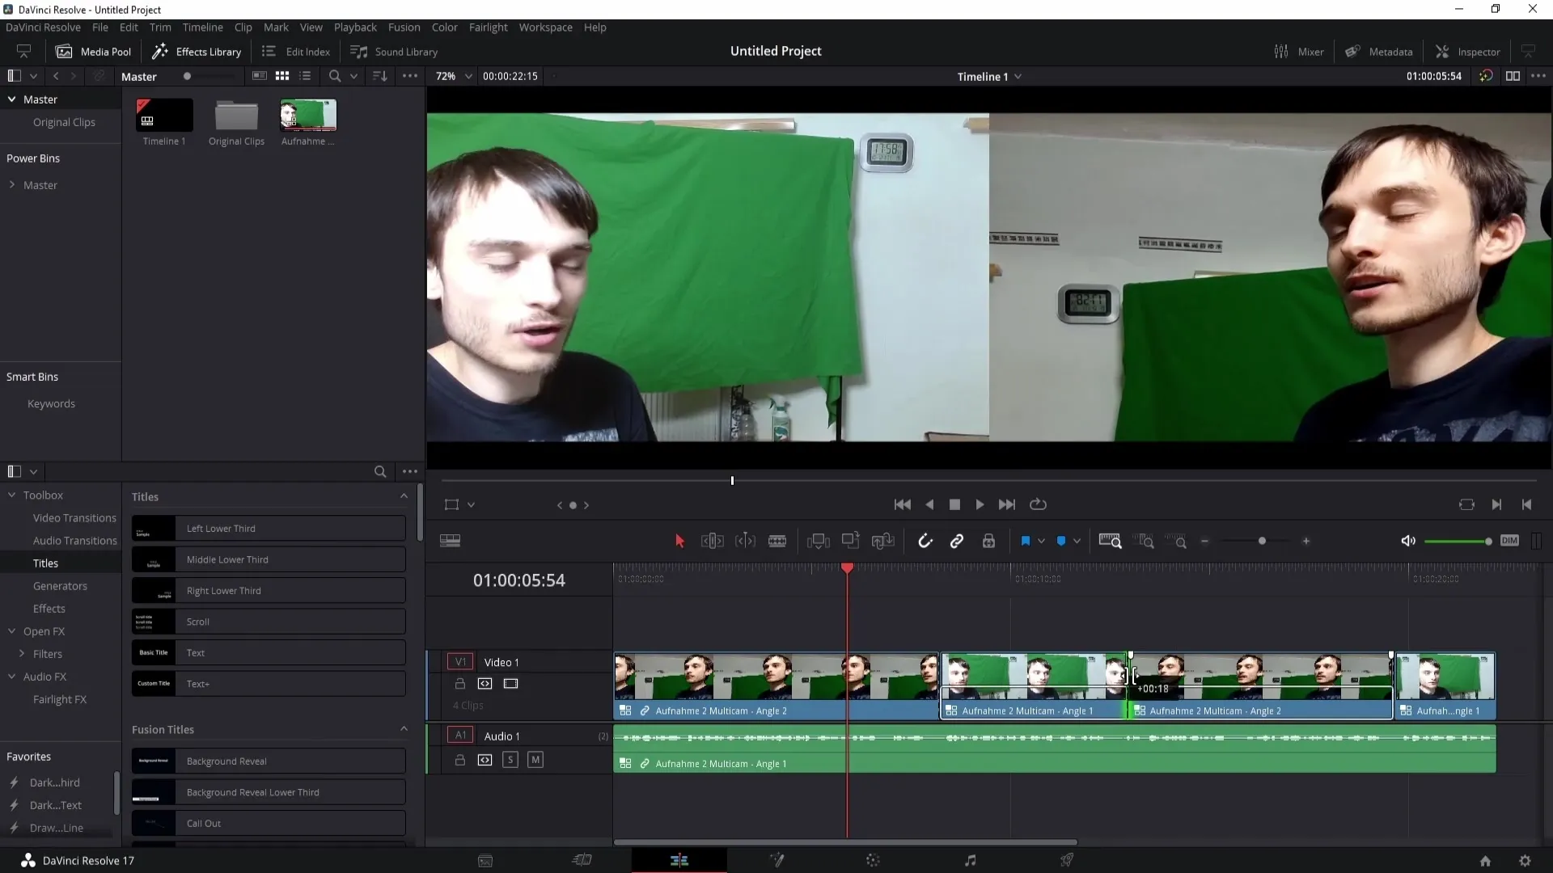Adjust the viewer volume slider
Image resolution: width=1553 pixels, height=873 pixels.
1458,541
